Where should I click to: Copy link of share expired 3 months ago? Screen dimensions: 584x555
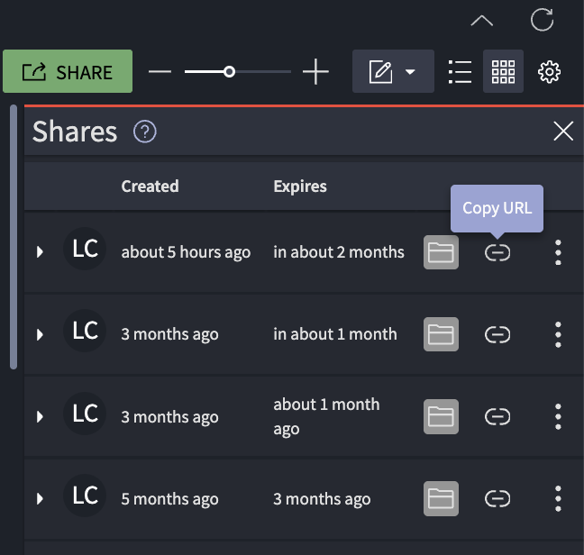pyautogui.click(x=497, y=498)
